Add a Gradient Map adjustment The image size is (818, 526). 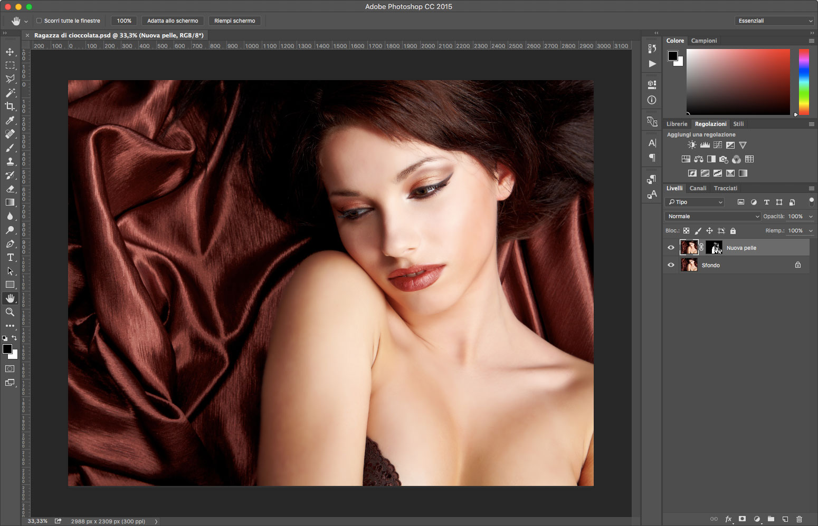(743, 173)
